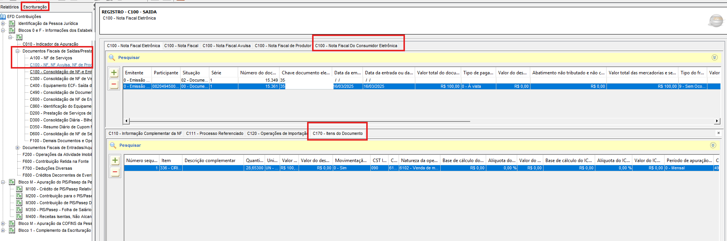Click EFD Contribuições root book icon
727x241 pixels.
point(3,16)
